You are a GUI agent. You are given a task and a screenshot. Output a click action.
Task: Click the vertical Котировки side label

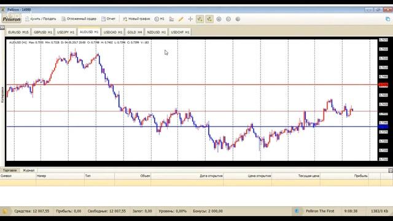tap(2, 95)
